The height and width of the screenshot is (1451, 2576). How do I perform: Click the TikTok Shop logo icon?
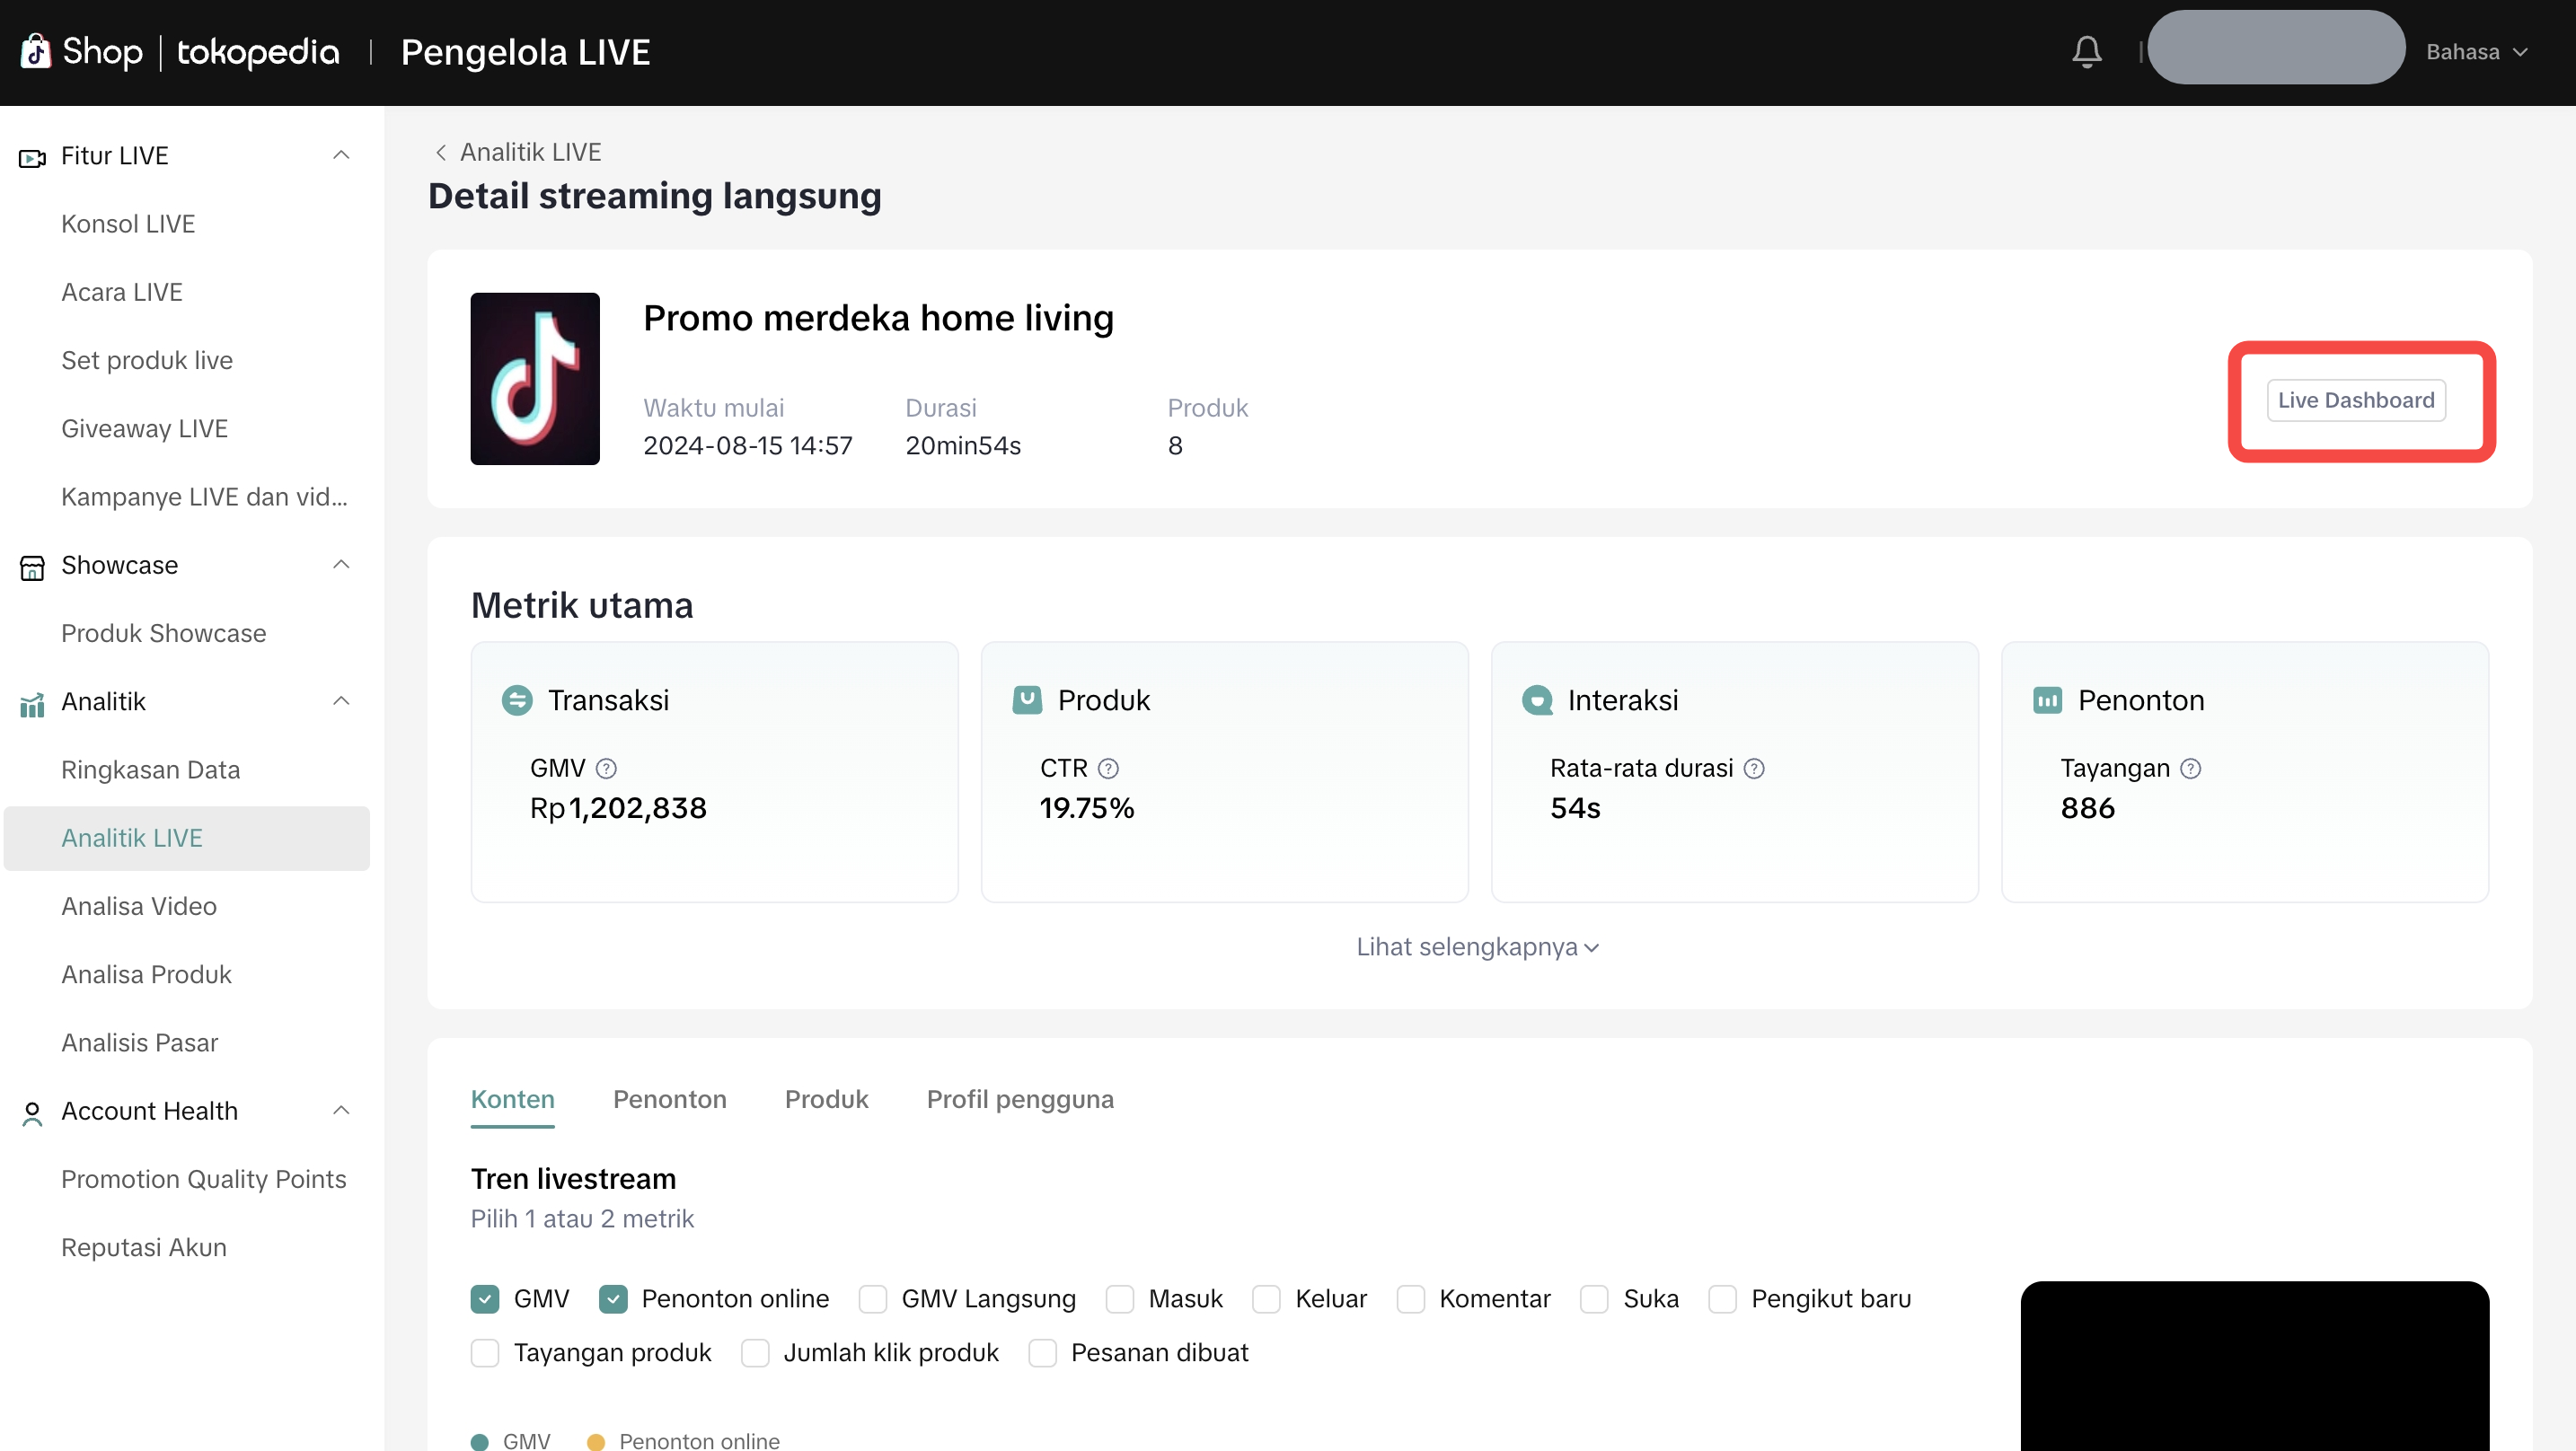36,52
